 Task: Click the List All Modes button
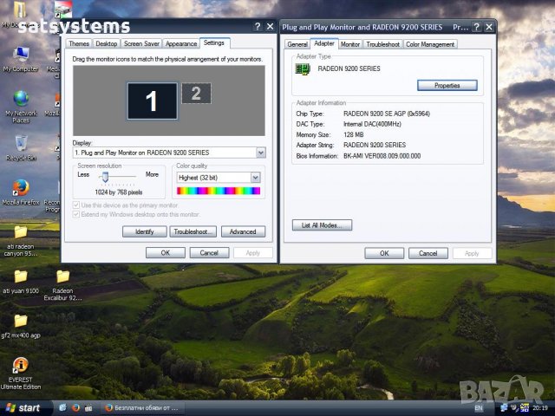[x=322, y=225]
